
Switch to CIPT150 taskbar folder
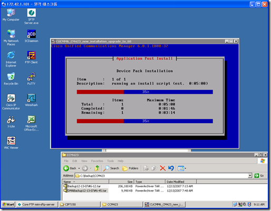coord(80,204)
